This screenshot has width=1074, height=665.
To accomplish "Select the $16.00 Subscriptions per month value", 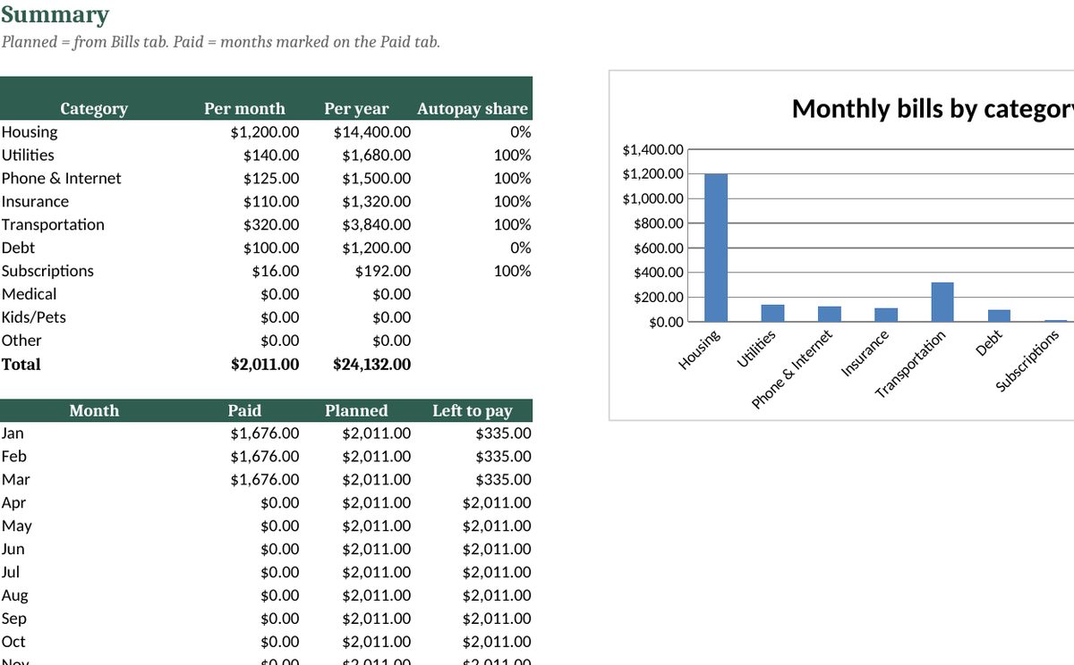I will click(276, 271).
